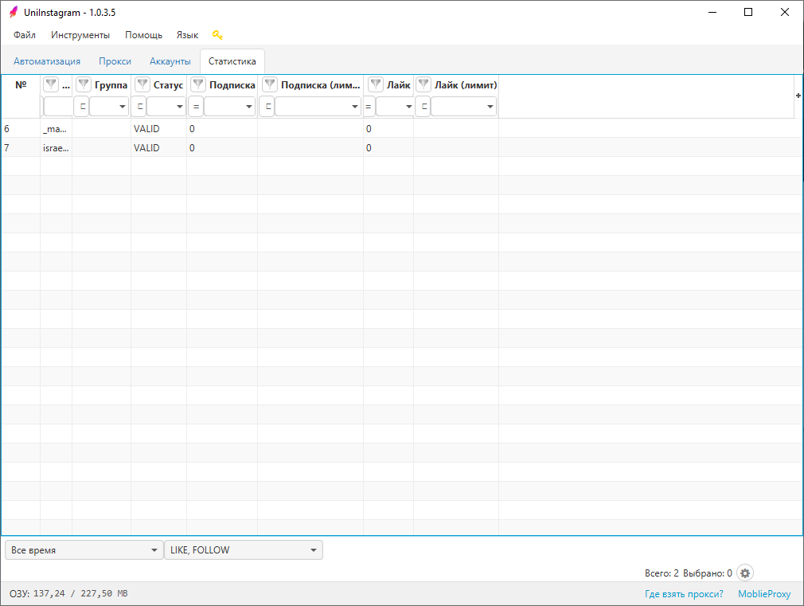
Task: Click the filter funnel for Статус column
Action: tap(142, 84)
